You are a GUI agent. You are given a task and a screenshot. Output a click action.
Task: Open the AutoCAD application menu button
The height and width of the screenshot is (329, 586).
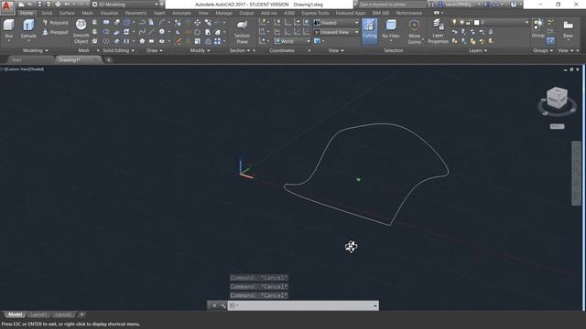(x=7, y=6)
